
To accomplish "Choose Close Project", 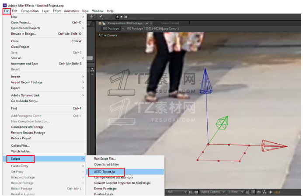I will tap(45, 47).
